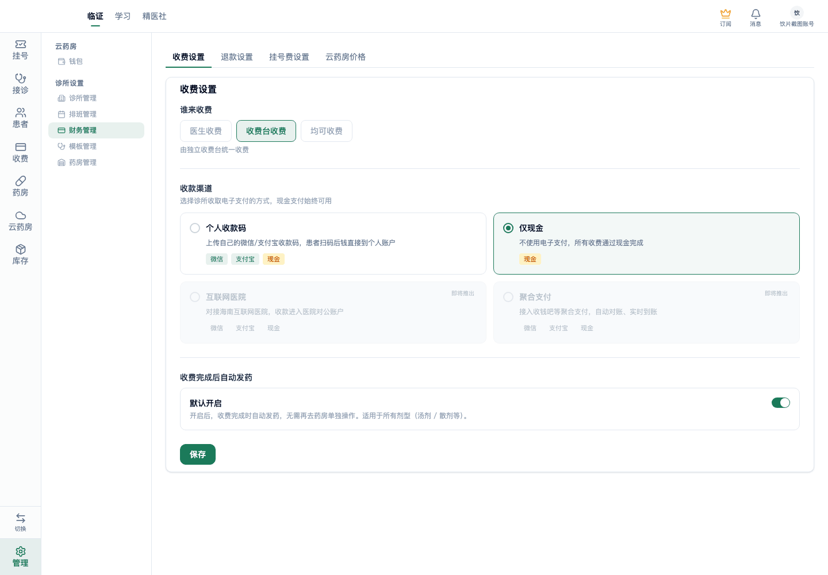Click the 即将推出 label on 聚合支付 card

pos(776,294)
